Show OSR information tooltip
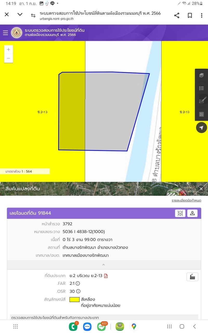Viewport: 208px width, 333px height. click(78, 291)
